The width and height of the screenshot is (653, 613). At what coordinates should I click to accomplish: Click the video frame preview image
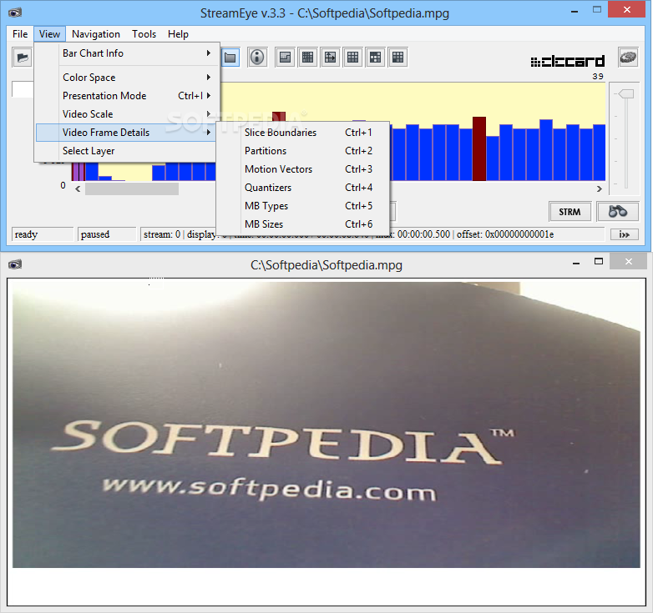pos(326,425)
